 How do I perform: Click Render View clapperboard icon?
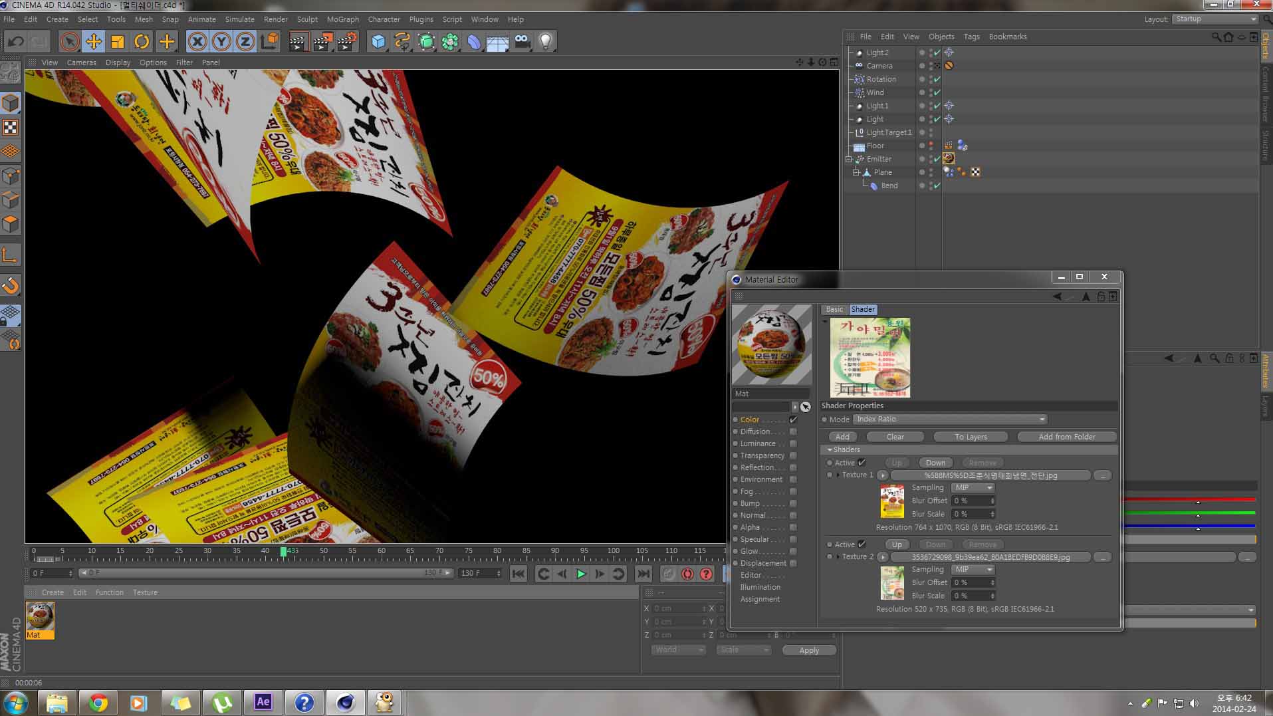pyautogui.click(x=298, y=42)
